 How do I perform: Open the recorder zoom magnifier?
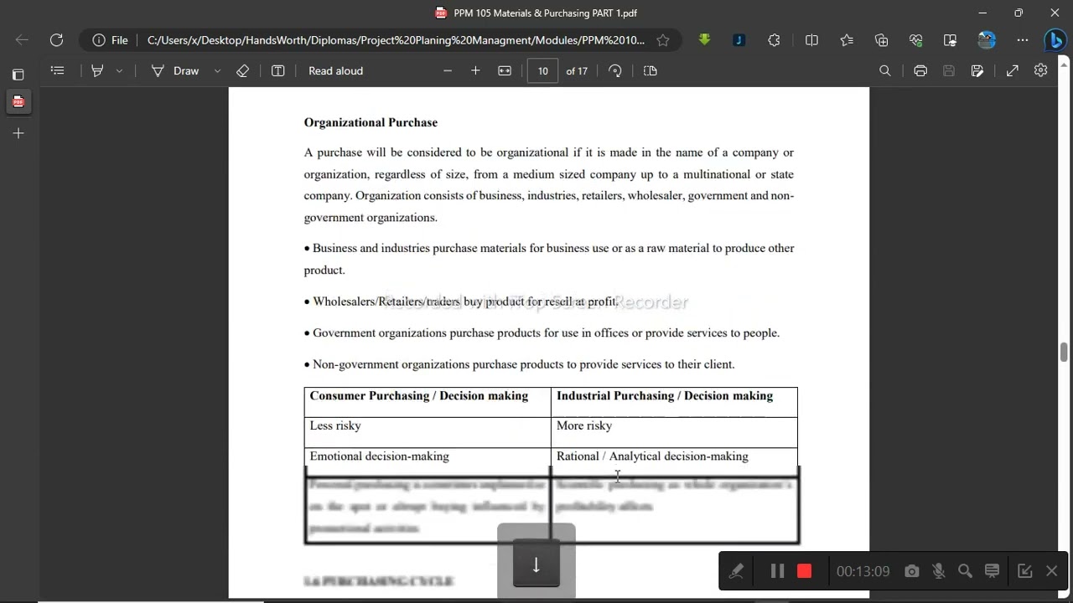[x=965, y=571]
